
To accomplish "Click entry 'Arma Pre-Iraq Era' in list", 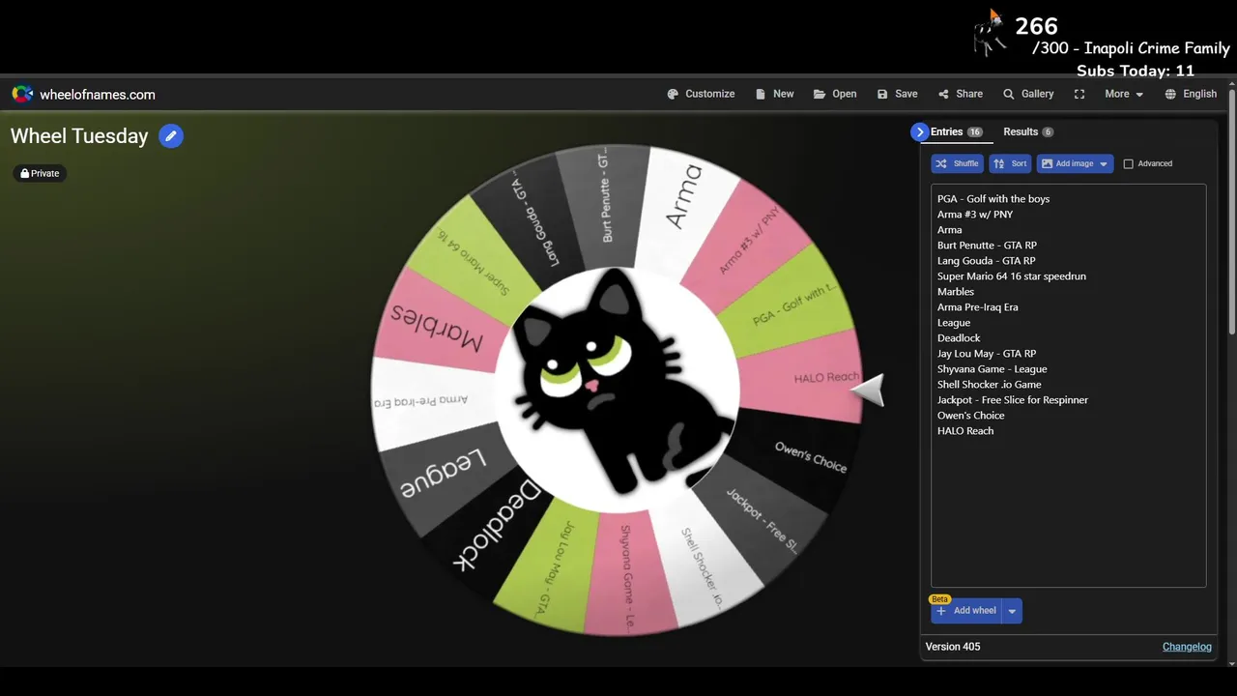I will pyautogui.click(x=977, y=307).
